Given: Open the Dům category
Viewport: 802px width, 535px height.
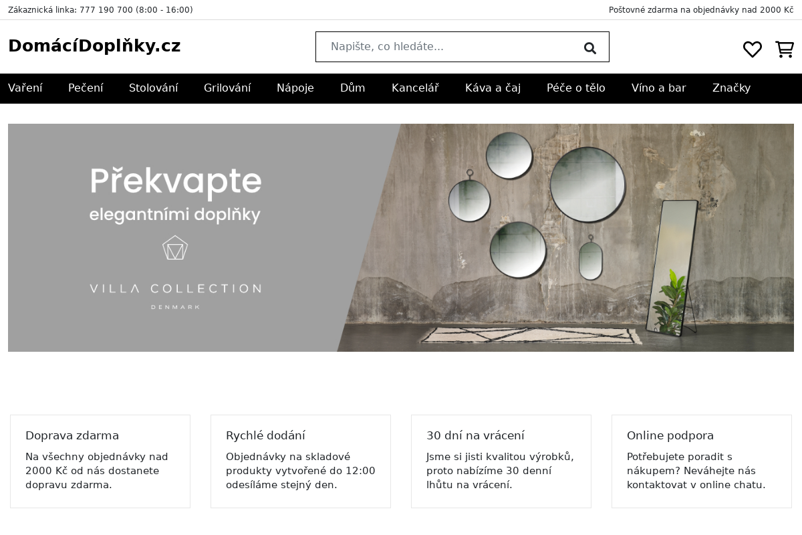Looking at the screenshot, I should (x=352, y=88).
